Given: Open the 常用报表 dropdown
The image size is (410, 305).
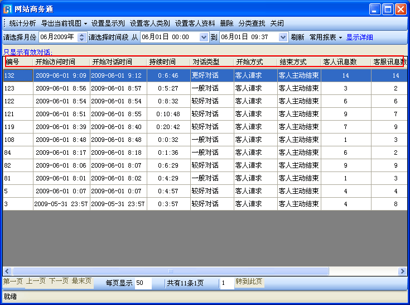Looking at the screenshot, I should 326,37.
